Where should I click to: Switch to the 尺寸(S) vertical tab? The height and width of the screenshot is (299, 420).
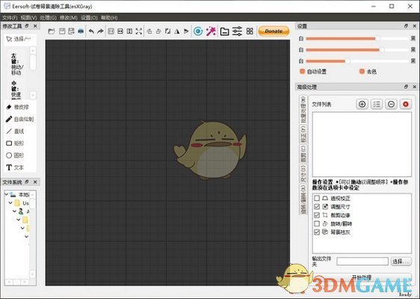point(303,173)
